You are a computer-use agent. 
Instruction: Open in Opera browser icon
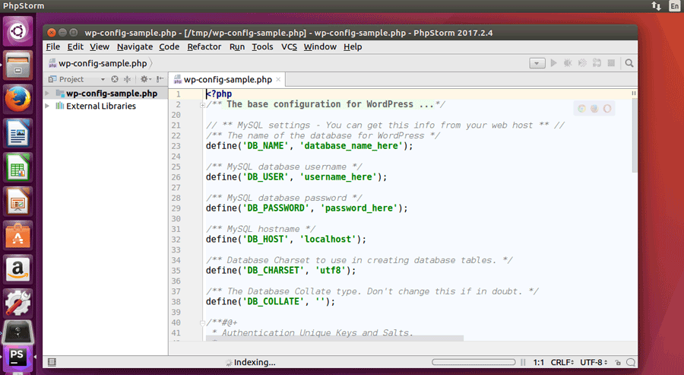tap(606, 108)
